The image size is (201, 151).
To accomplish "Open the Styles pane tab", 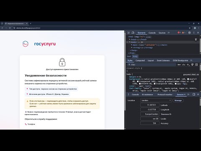I will (130, 60).
